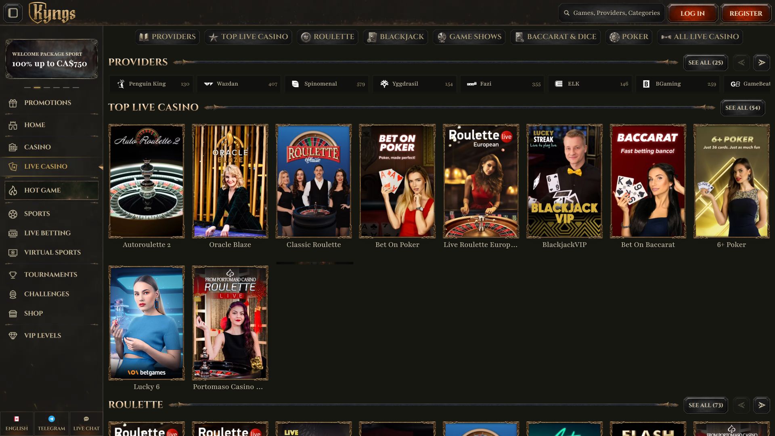Viewport: 775px width, 436px height.
Task: Click the ELK provider logo
Action: coord(559,84)
